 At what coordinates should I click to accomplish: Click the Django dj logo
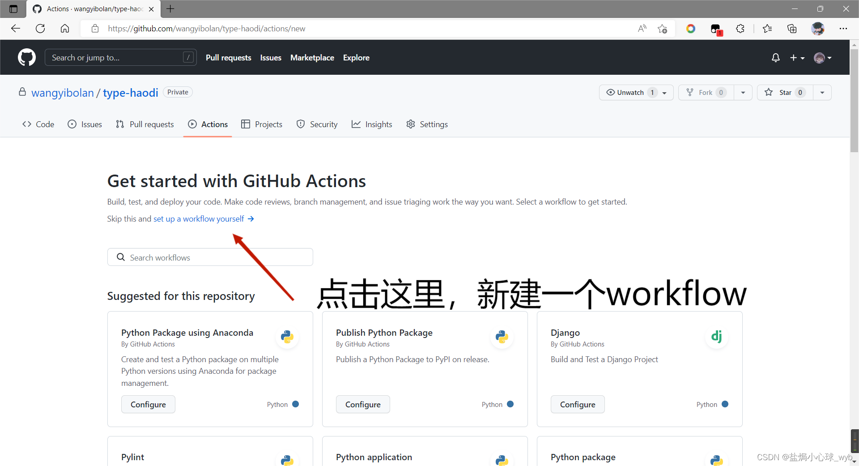point(717,337)
